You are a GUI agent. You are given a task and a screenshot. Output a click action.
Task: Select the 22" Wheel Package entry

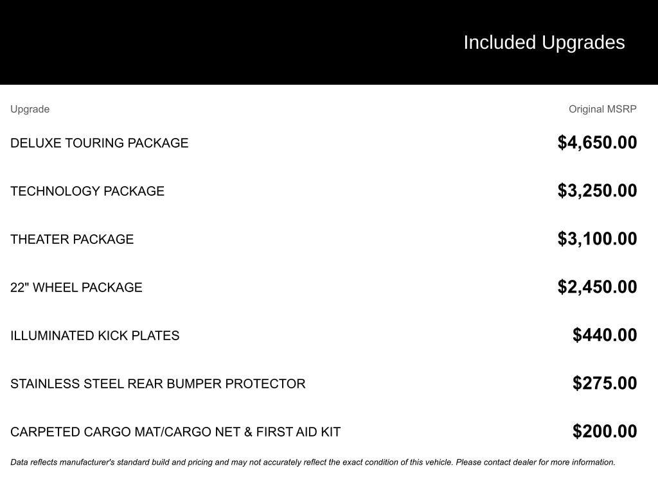76,288
